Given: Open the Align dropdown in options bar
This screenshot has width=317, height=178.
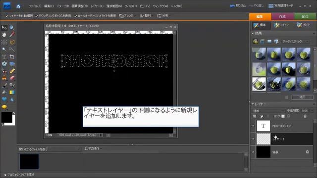Looking at the screenshot, I should point(147,16).
